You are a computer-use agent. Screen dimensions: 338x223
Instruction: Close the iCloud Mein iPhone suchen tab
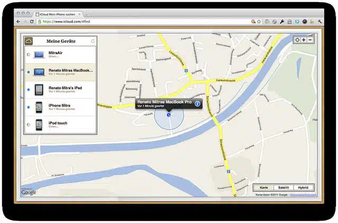pos(79,14)
